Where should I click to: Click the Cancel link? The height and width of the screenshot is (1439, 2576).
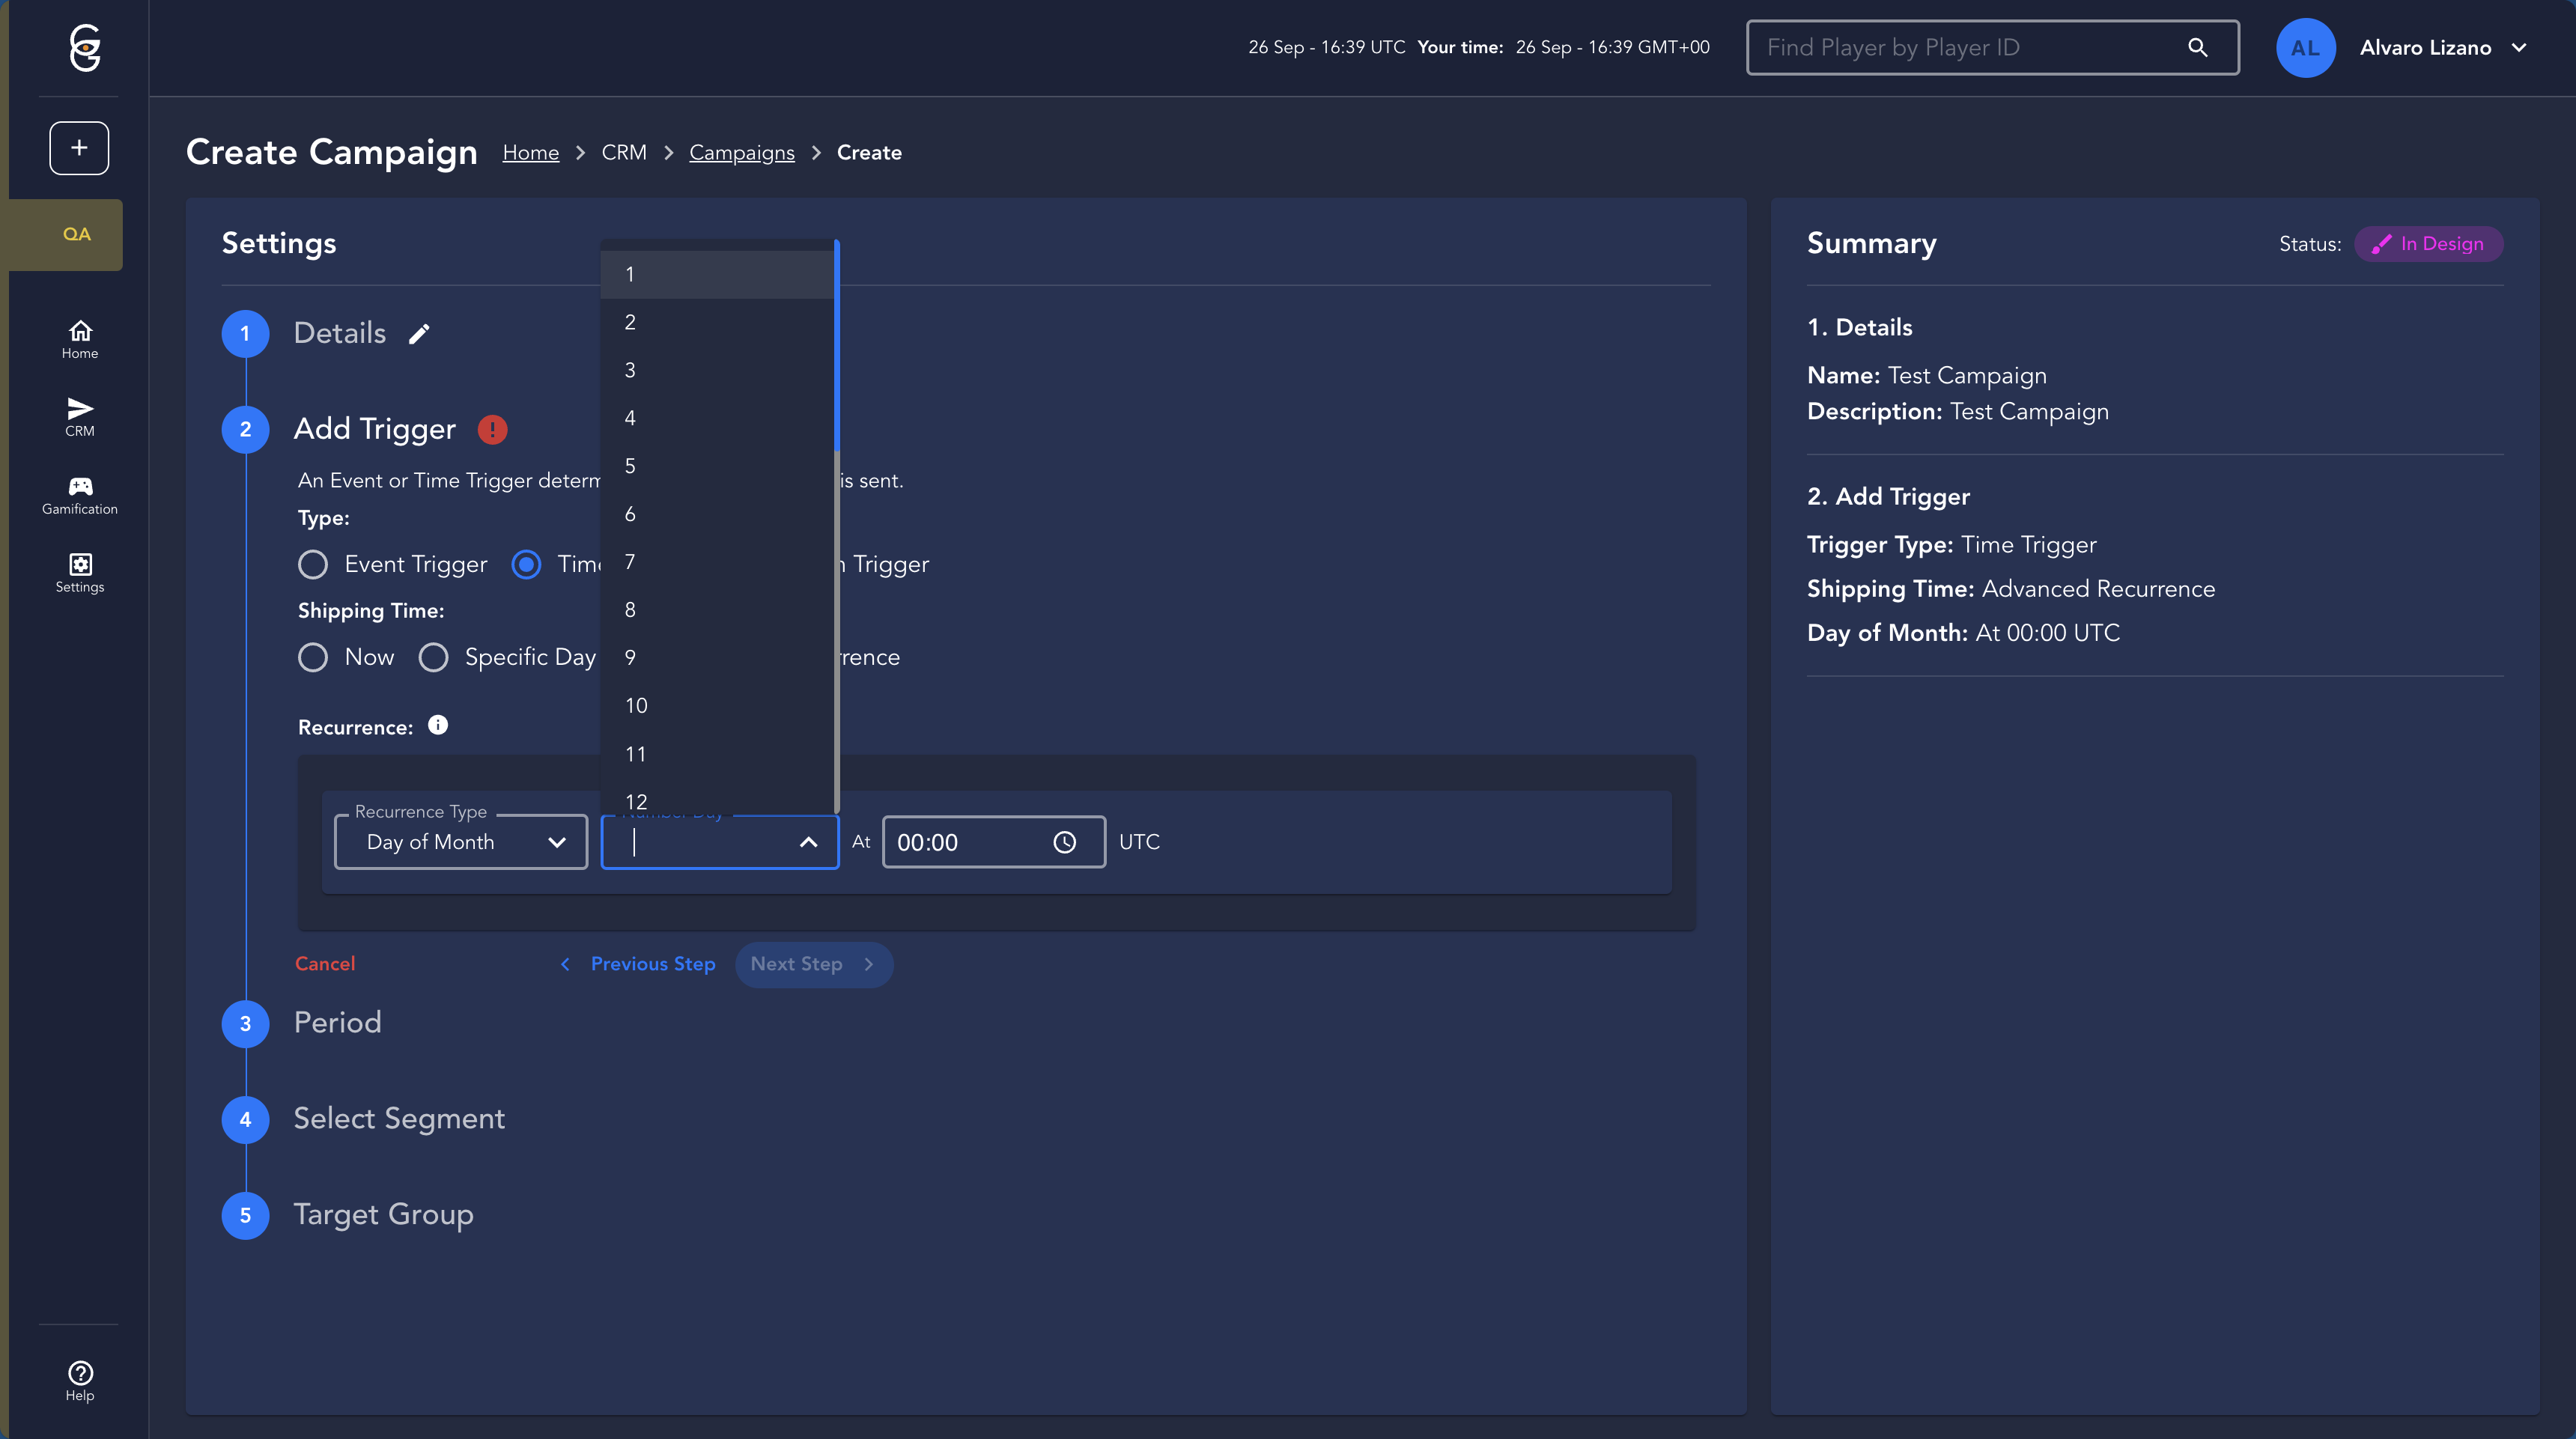pos(325,964)
